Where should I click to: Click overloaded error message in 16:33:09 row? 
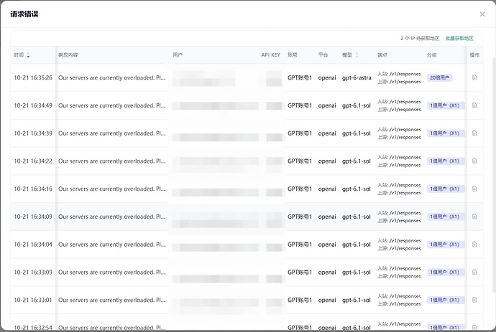click(x=112, y=272)
